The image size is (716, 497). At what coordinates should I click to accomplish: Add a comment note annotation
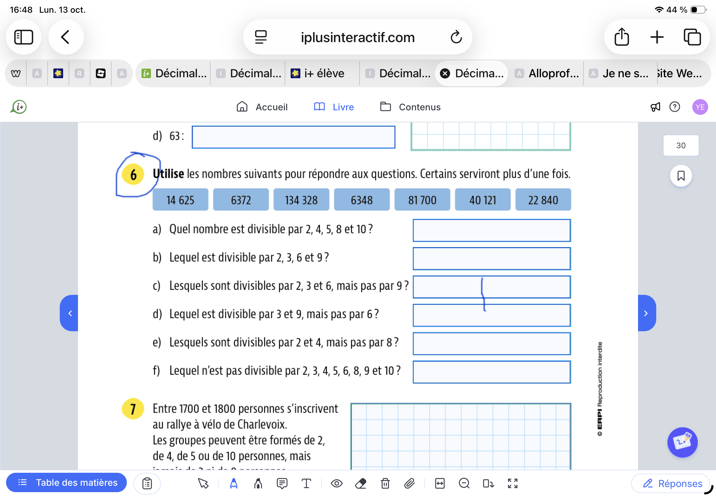click(x=282, y=483)
